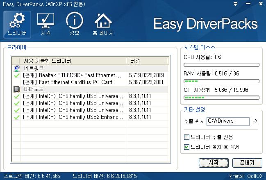Screen dimensions: 266x180
Task: Select Intel ICH9 Family USB2 Enhanc... text
Action: pyautogui.click(x=73, y=117)
